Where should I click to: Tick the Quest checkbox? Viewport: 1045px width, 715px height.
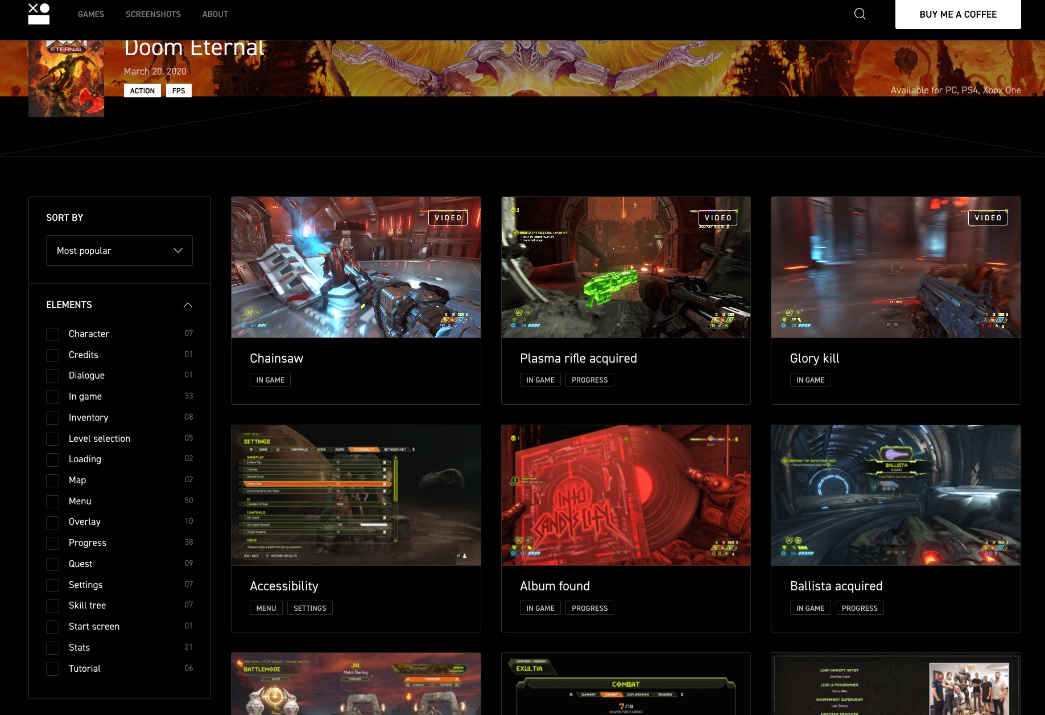pos(53,564)
